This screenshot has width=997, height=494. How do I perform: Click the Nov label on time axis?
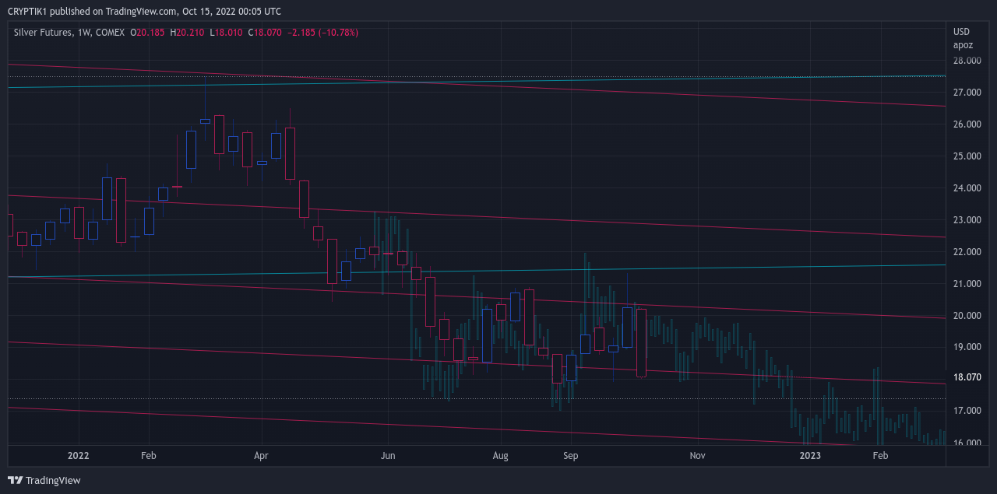pyautogui.click(x=697, y=456)
